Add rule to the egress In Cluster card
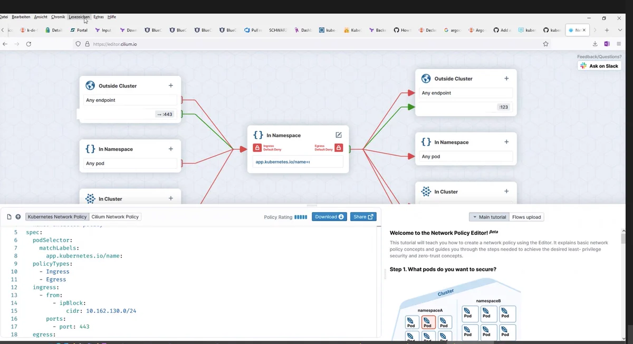633x344 pixels. click(506, 191)
